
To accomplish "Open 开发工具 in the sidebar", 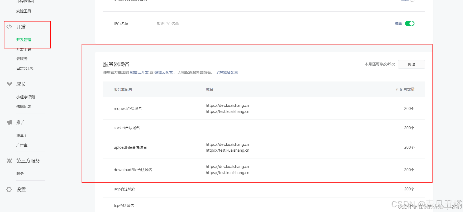I will click(24, 49).
